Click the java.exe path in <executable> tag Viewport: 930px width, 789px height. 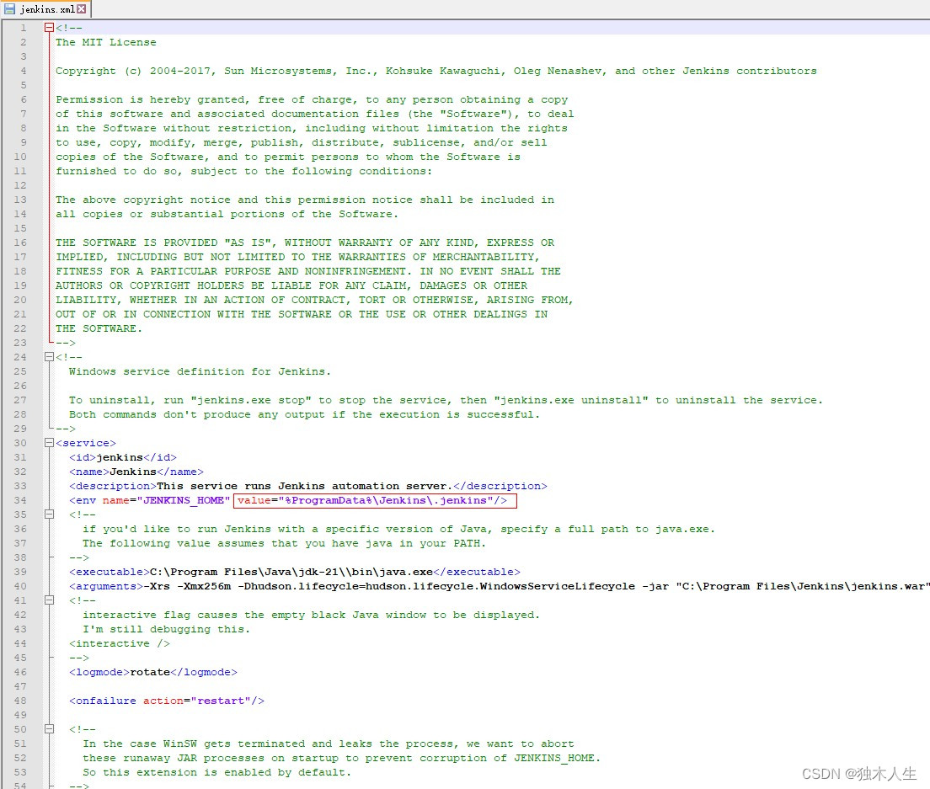pos(291,572)
